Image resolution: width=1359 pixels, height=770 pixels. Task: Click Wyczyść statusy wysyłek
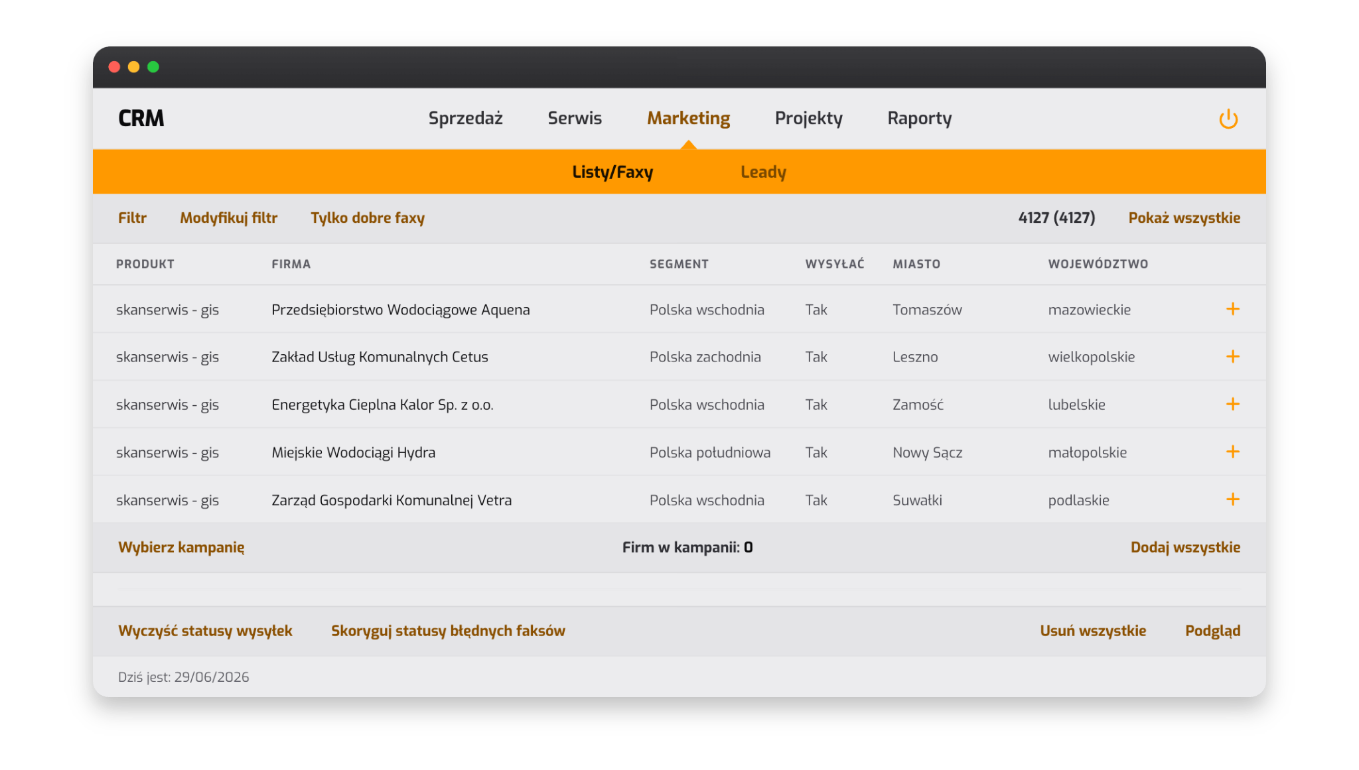(205, 631)
